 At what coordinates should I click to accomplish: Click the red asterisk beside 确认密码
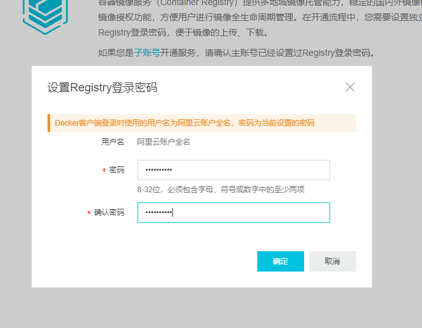click(89, 213)
